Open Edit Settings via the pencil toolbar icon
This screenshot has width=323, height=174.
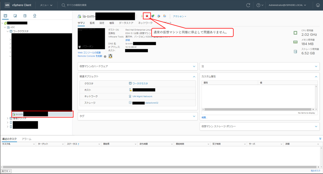click(x=159, y=16)
